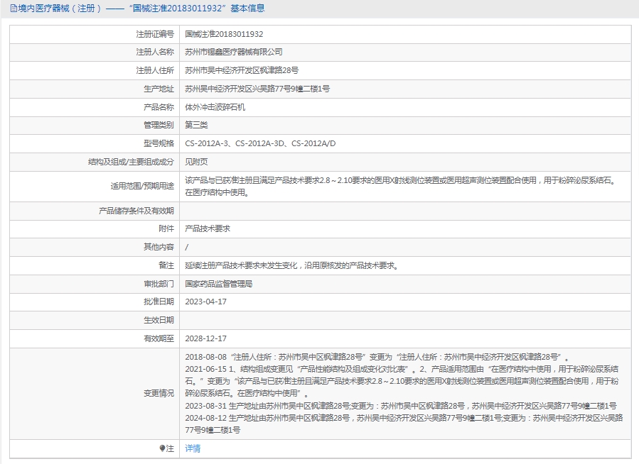Select management class 第三类

click(x=196, y=125)
